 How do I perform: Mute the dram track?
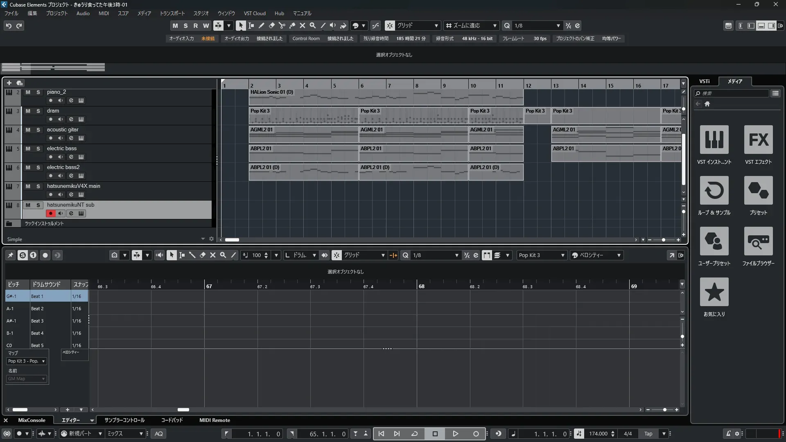[28, 111]
